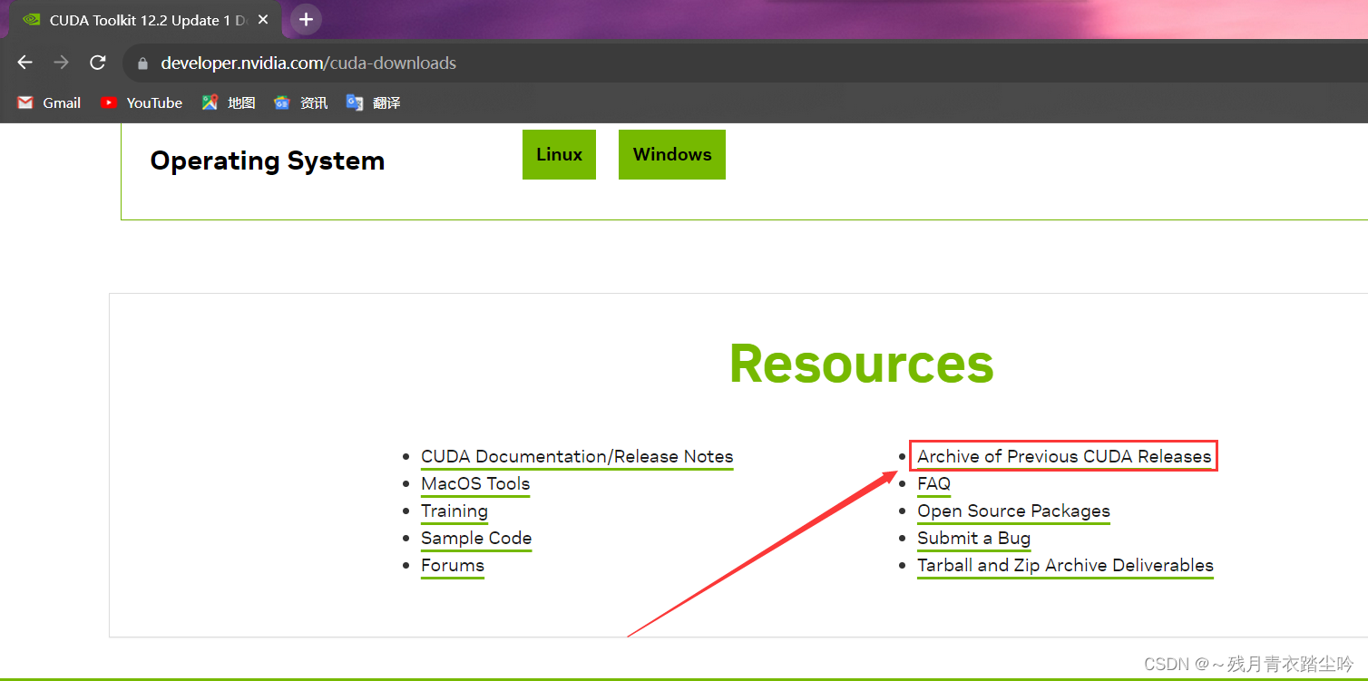
Task: Open the Submit a Bug link
Action: point(973,539)
